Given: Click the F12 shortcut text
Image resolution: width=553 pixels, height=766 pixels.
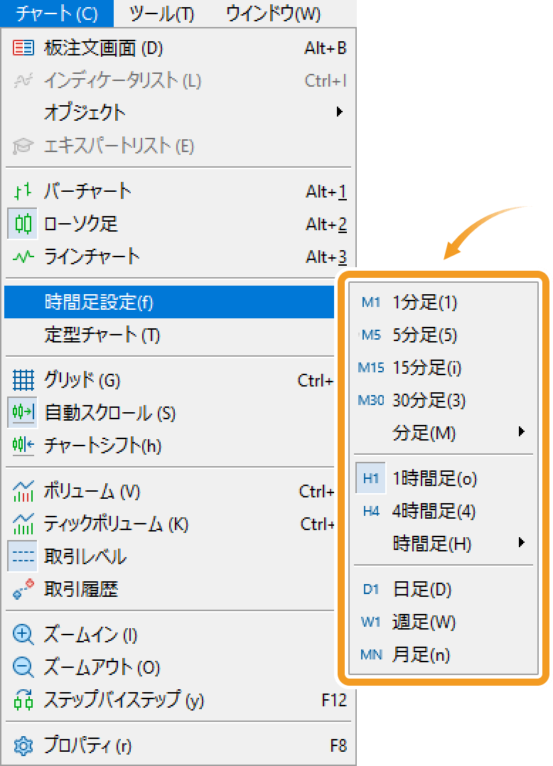Looking at the screenshot, I should point(334,700).
